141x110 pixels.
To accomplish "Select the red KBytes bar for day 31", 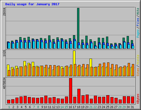I will (132, 100).
